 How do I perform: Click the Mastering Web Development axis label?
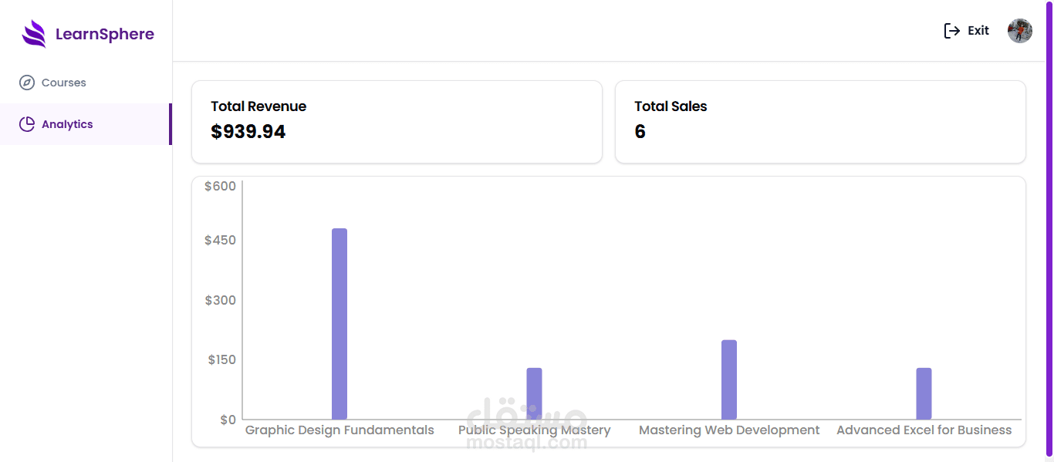729,430
